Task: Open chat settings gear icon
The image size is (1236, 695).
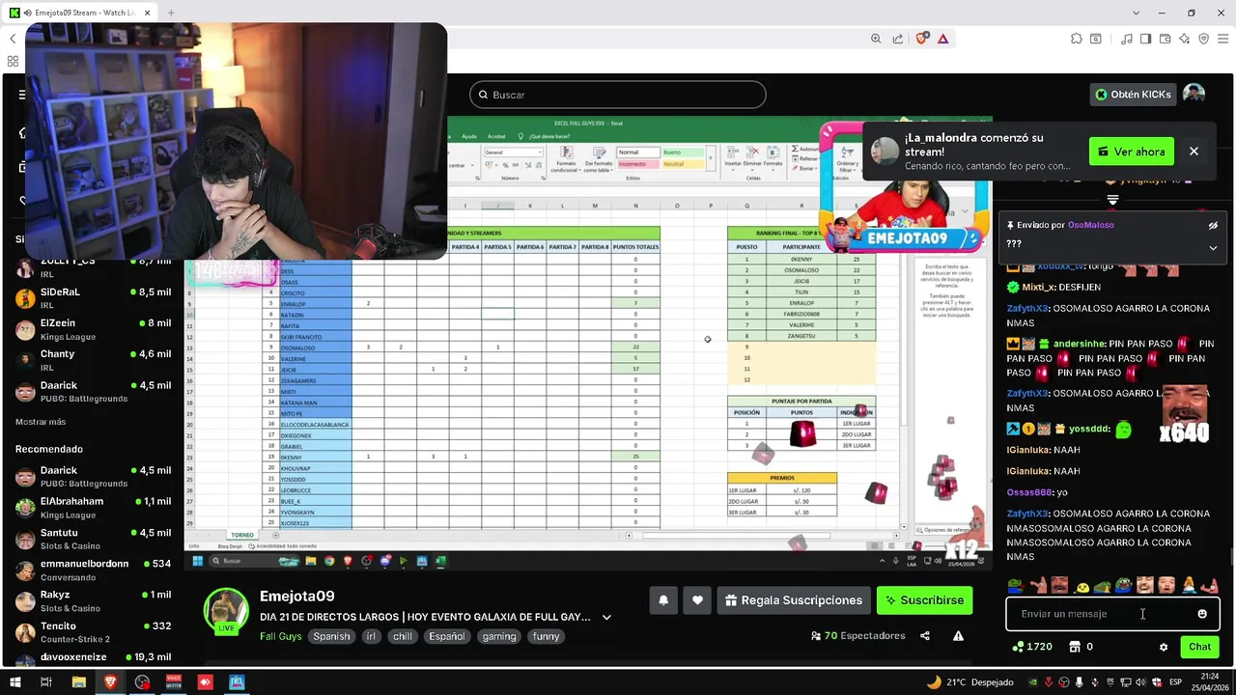Action: [1164, 647]
